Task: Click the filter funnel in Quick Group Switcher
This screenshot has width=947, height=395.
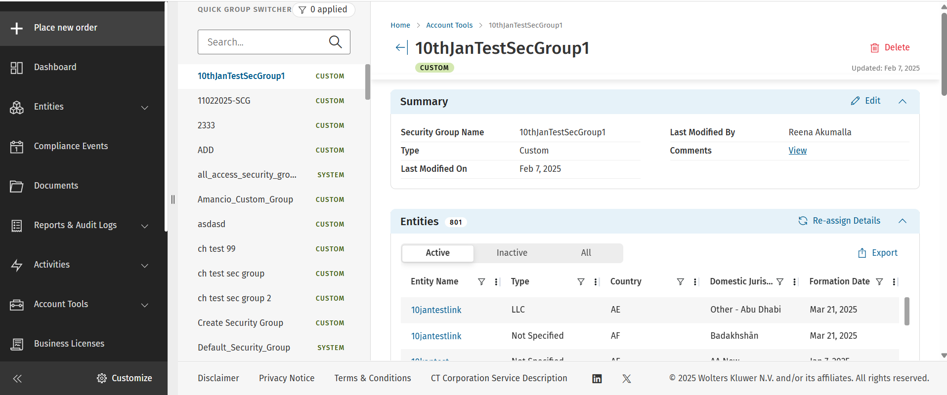Action: [x=302, y=10]
